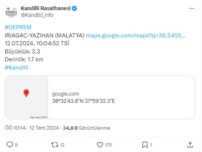Click the Kandilli Rasathanesi display name
The image size is (202, 152).
46,8
